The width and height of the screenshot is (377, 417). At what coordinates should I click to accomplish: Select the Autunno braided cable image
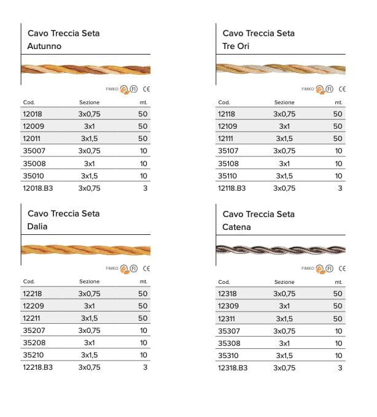[x=85, y=70]
